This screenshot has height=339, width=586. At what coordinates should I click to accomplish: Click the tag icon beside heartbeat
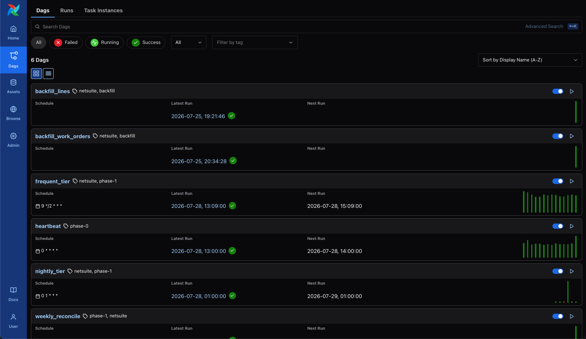pyautogui.click(x=66, y=226)
